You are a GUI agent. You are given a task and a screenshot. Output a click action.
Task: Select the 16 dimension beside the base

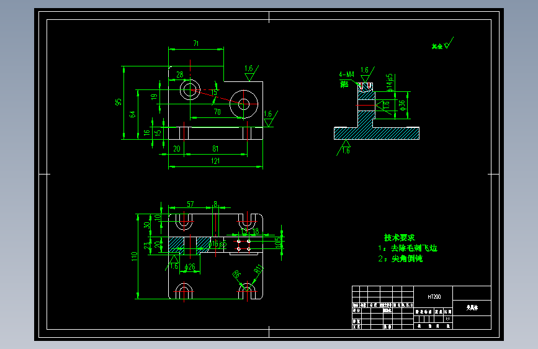(x=146, y=133)
